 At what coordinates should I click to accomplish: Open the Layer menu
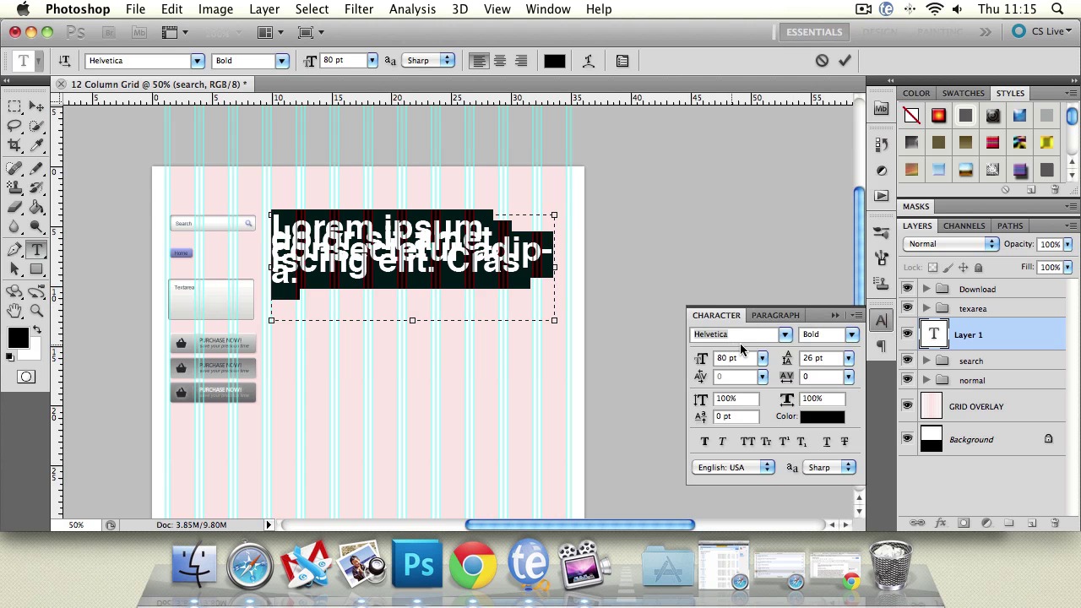pyautogui.click(x=264, y=9)
